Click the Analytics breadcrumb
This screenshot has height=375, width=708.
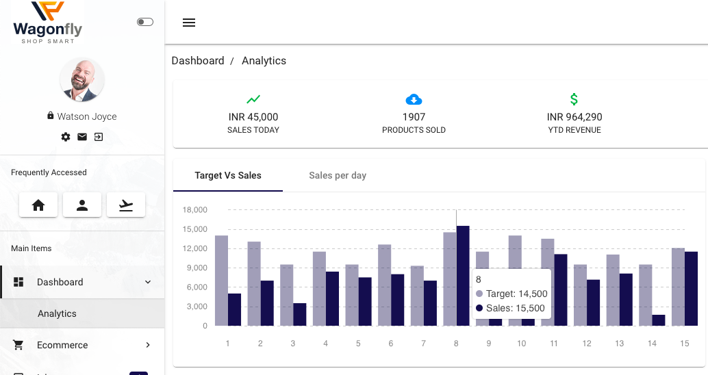click(x=264, y=61)
